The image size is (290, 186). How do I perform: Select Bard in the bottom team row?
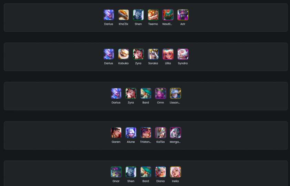click(x=146, y=172)
